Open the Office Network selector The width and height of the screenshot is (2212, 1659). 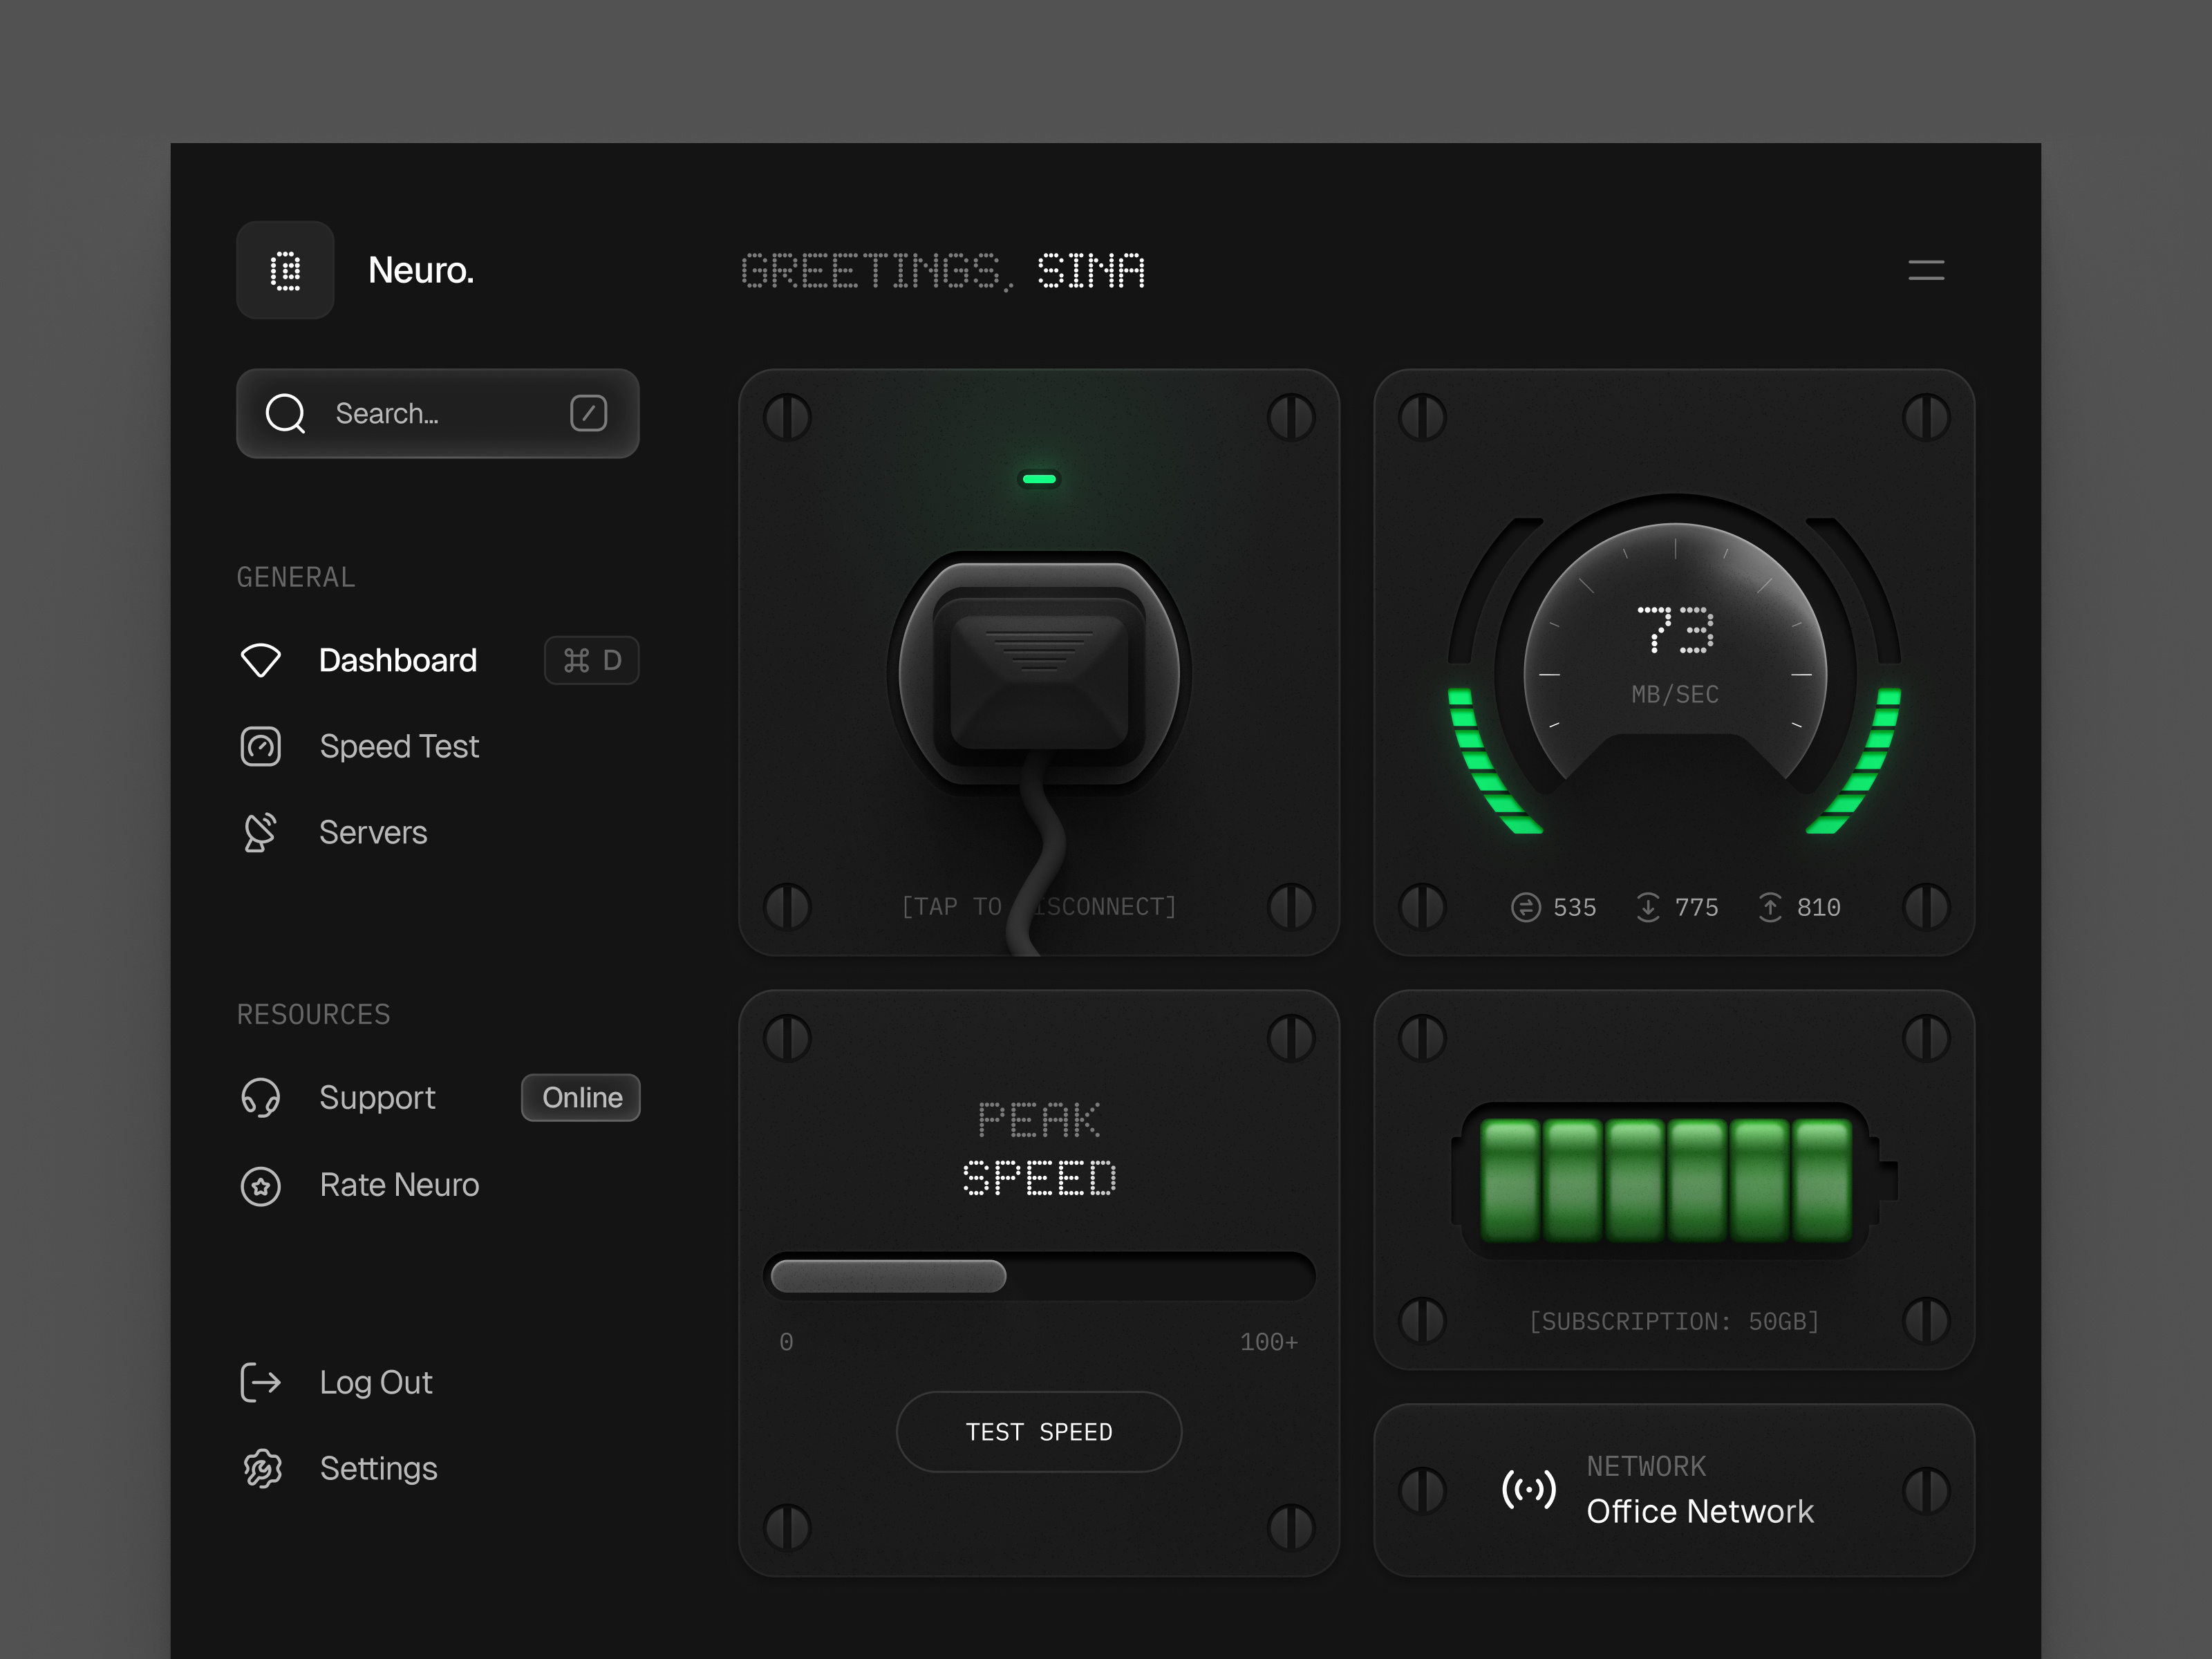point(1674,1491)
